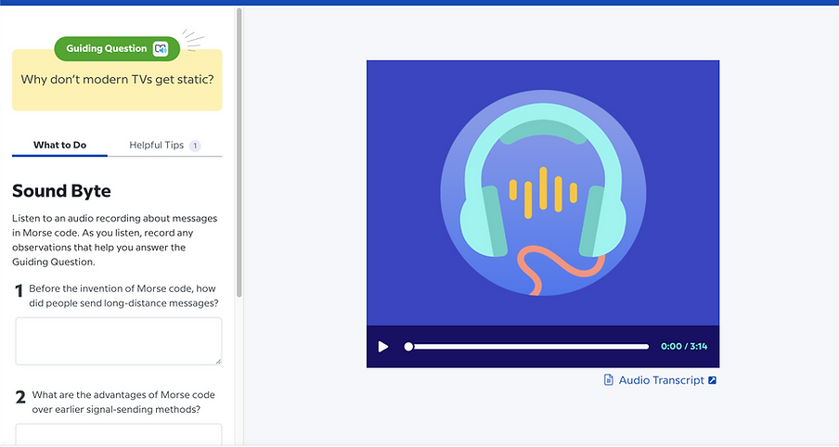This screenshot has width=839, height=447.
Task: Click the audio progress slider knob
Action: pyautogui.click(x=408, y=347)
